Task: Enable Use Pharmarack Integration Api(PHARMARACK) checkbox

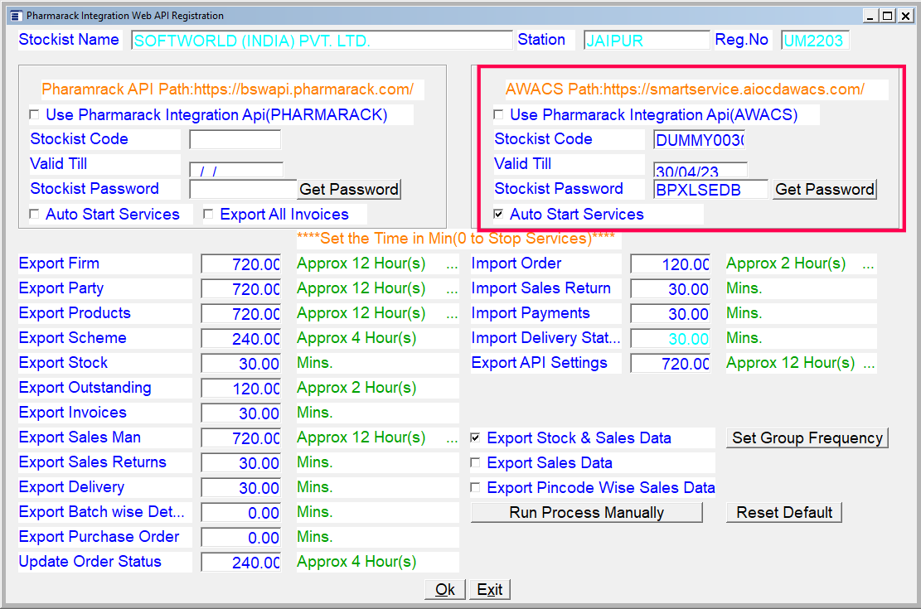Action: click(35, 114)
